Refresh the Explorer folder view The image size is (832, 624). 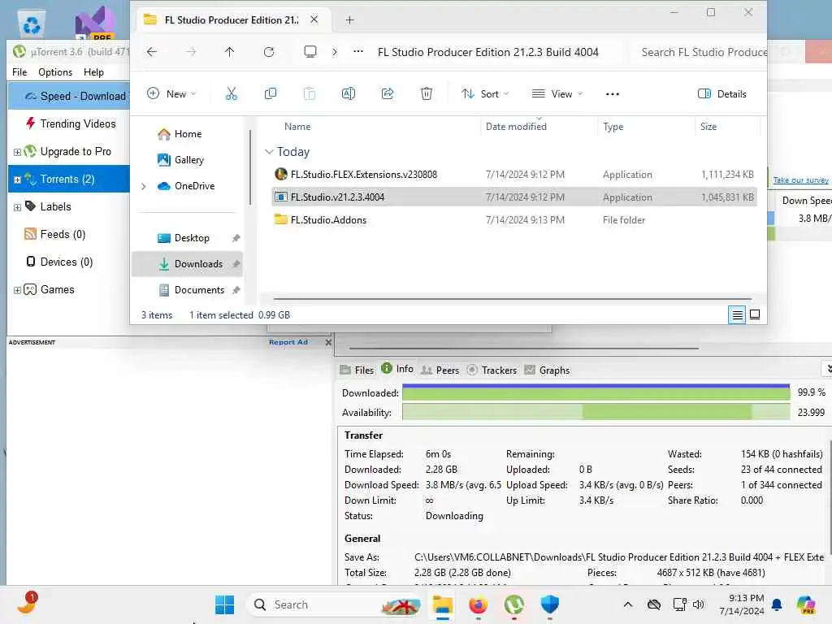tap(269, 51)
